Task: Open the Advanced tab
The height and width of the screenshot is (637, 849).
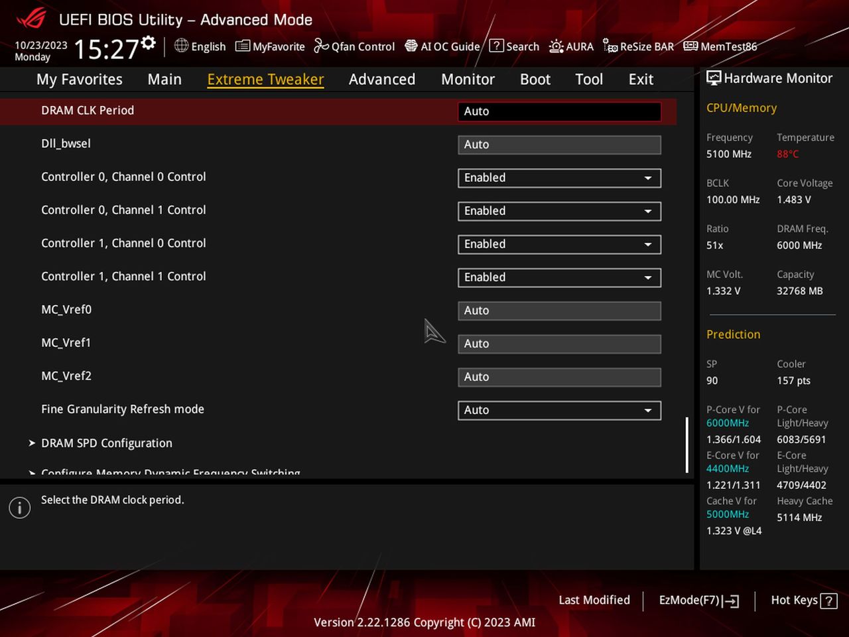Action: (x=382, y=80)
